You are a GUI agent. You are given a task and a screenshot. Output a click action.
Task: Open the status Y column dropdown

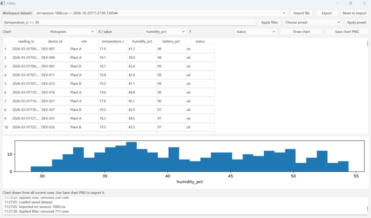coord(256,31)
